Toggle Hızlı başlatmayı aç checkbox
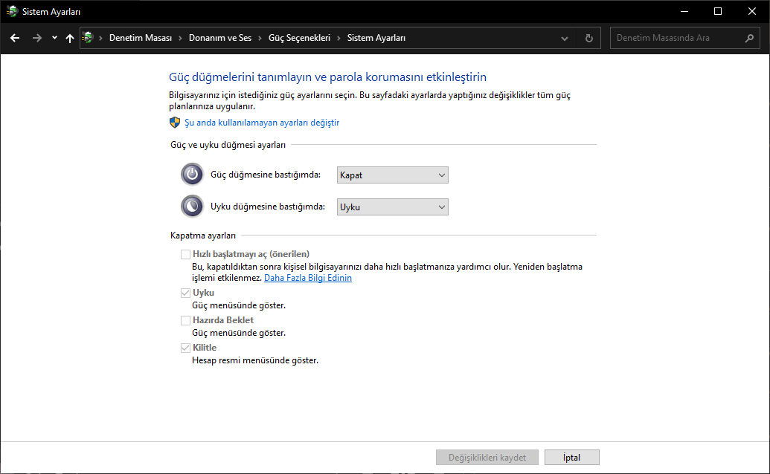The width and height of the screenshot is (770, 474). tap(185, 254)
